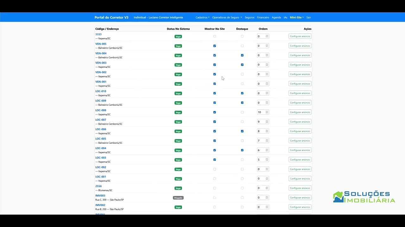Open the VEN-005 property link
The image size is (405, 227).
click(x=101, y=44)
